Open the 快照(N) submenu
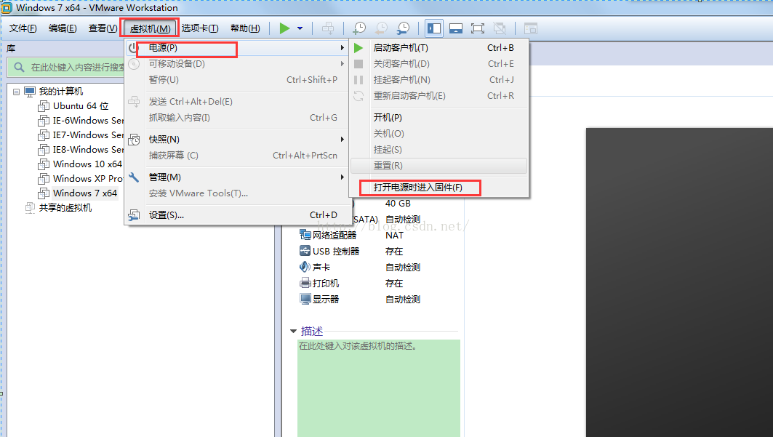Screen dimensions: 773x437 236,140
